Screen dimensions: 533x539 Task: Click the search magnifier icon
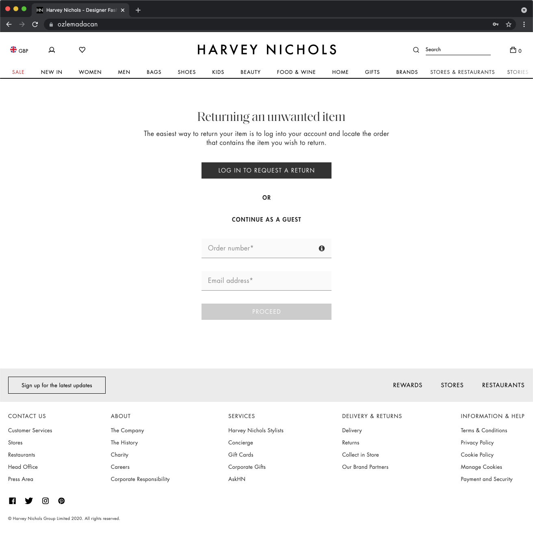click(x=416, y=50)
